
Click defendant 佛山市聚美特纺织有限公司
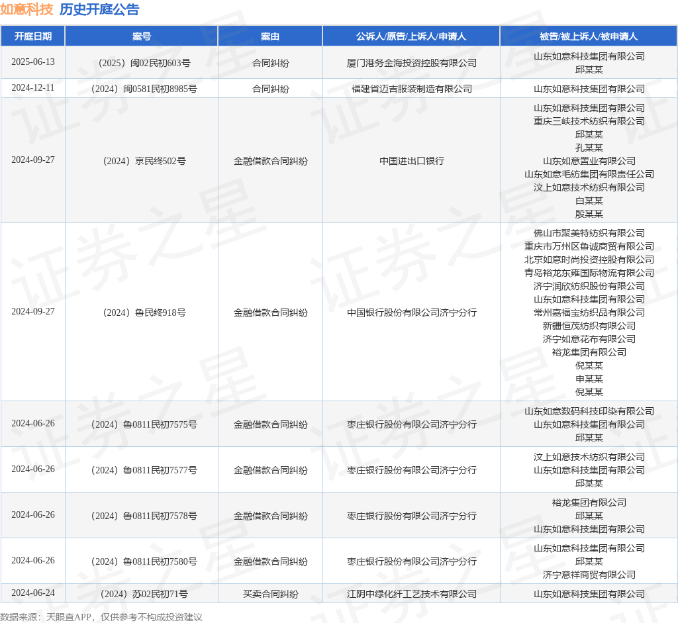coord(589,233)
